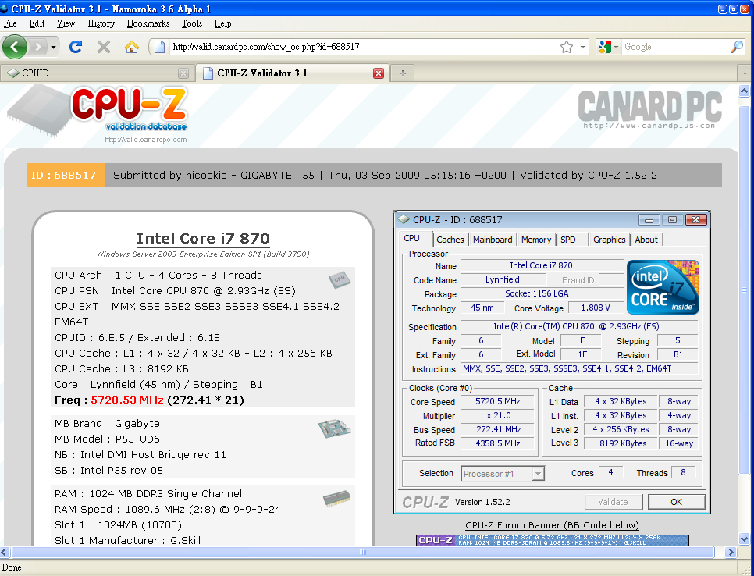Click the Memory tab in the CPU-Z window

(x=536, y=240)
